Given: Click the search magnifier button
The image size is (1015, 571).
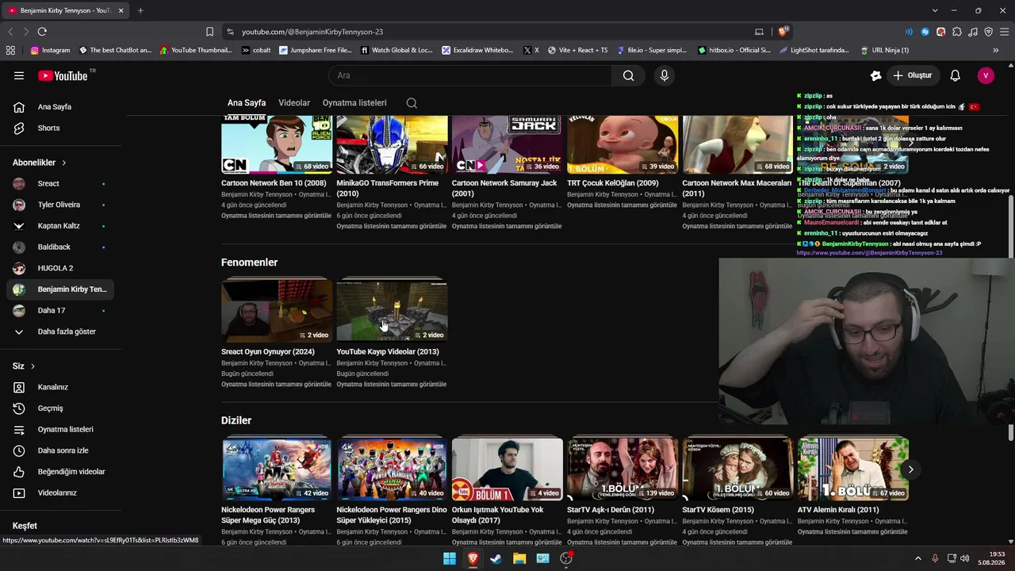Looking at the screenshot, I should coord(628,75).
